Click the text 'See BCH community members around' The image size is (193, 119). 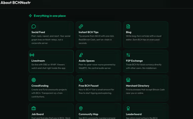[97, 118]
